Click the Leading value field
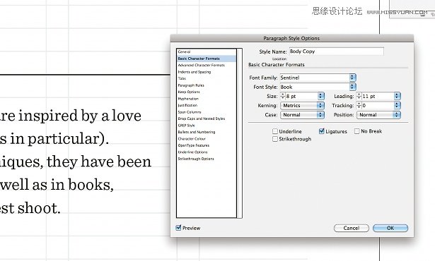This screenshot has height=261, width=435. [x=378, y=96]
